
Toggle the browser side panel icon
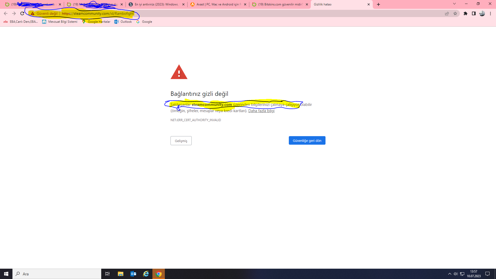point(474,13)
